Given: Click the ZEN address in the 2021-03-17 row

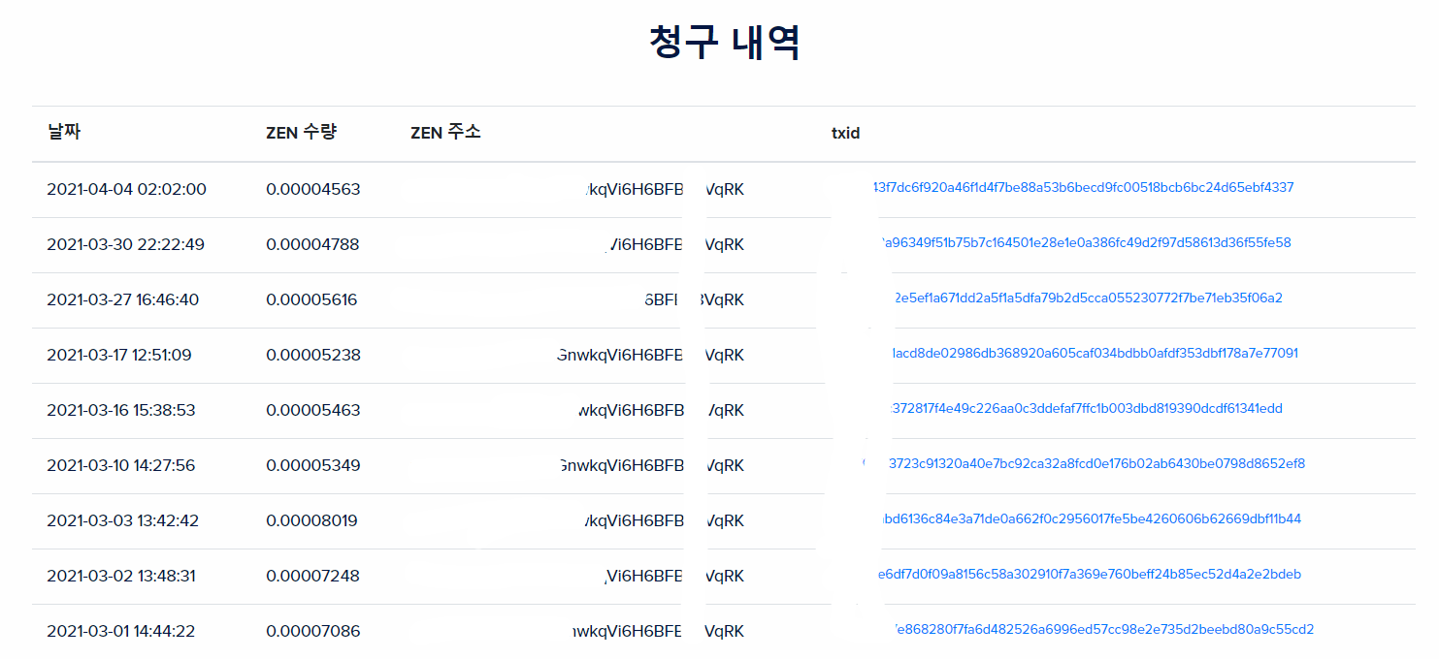Looking at the screenshot, I should click(621, 356).
